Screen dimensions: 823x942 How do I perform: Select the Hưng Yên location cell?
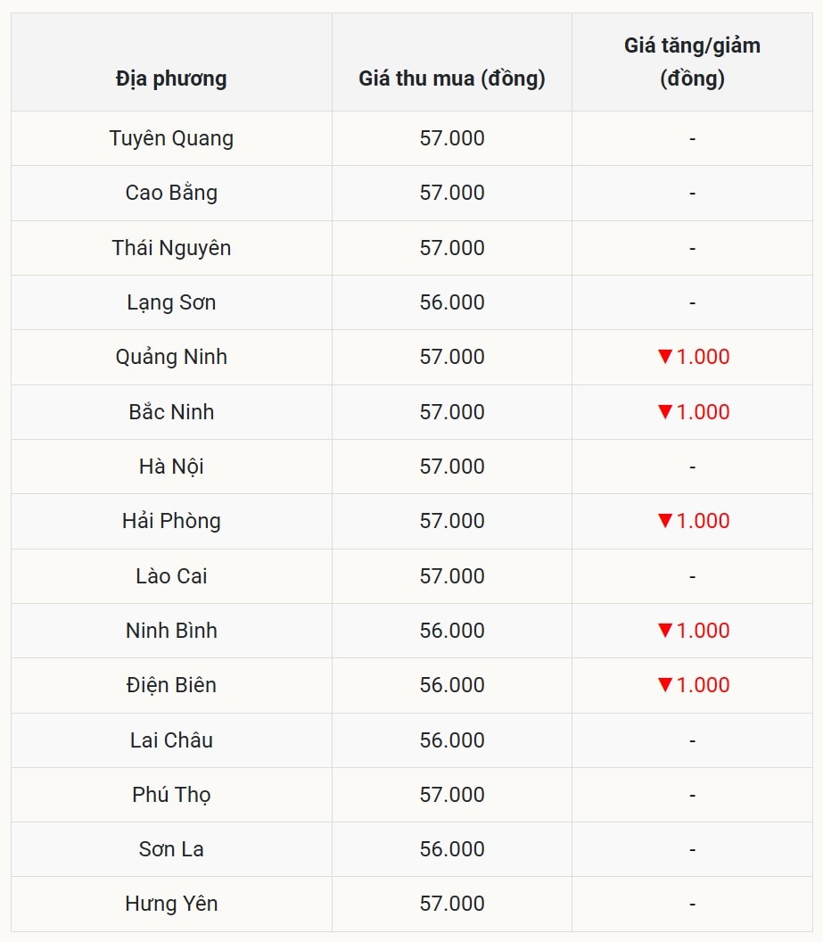(x=171, y=904)
